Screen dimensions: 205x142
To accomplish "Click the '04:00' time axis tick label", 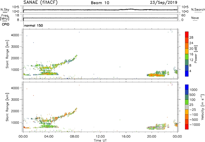I will (49, 137).
